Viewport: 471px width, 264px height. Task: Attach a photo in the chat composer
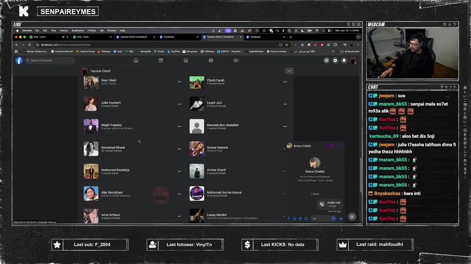point(294,219)
